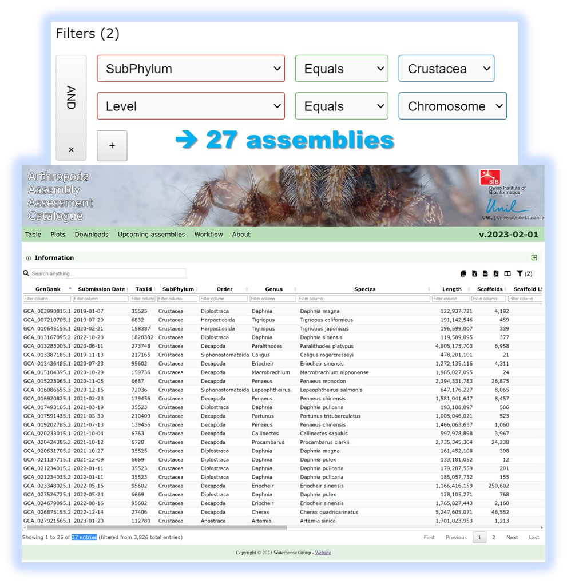567x584 pixels.
Task: Click Artemia sinica species cell
Action: tap(318, 521)
